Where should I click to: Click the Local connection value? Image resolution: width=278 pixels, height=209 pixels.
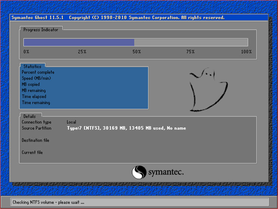[x=72, y=122]
